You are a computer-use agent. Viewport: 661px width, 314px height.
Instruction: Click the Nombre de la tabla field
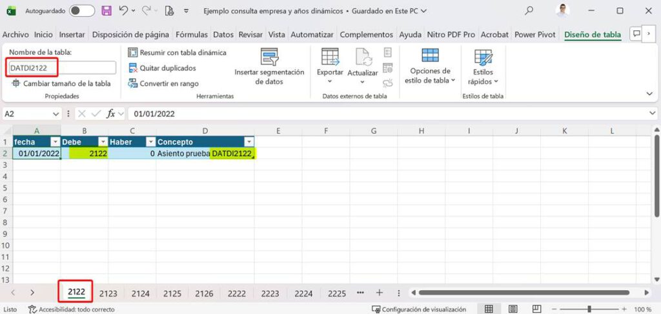pyautogui.click(x=61, y=68)
